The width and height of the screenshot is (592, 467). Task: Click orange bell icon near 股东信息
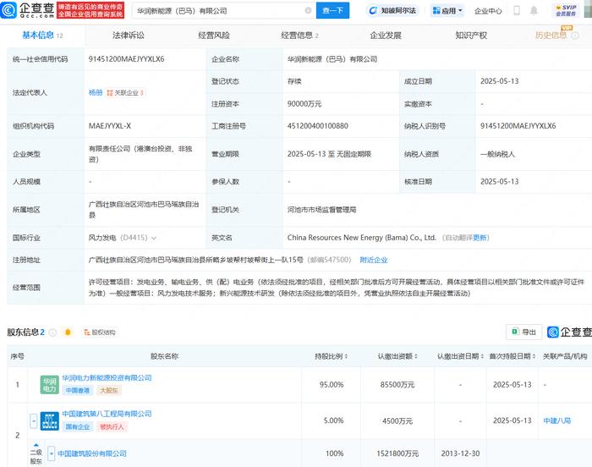point(68,332)
